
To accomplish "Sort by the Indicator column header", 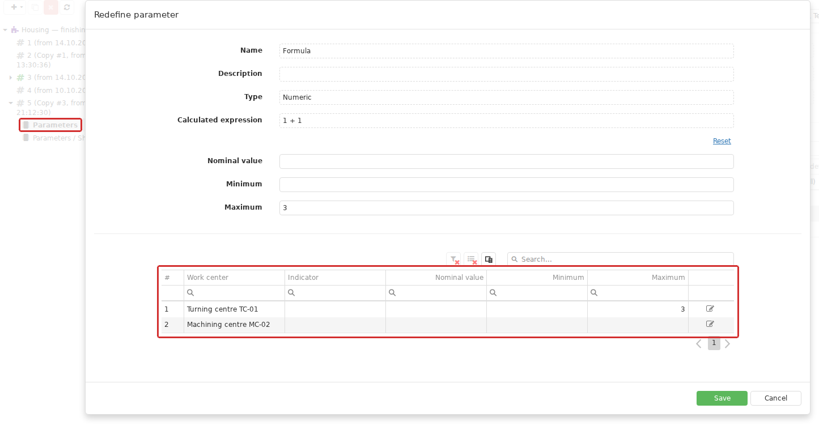I will pyautogui.click(x=335, y=278).
